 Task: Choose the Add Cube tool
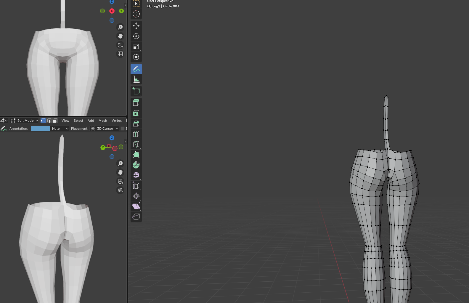(136, 91)
